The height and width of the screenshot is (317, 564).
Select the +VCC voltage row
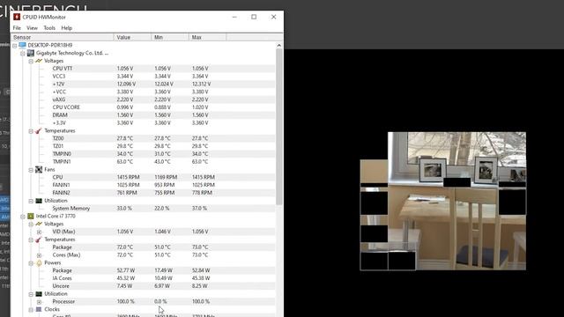pos(143,92)
